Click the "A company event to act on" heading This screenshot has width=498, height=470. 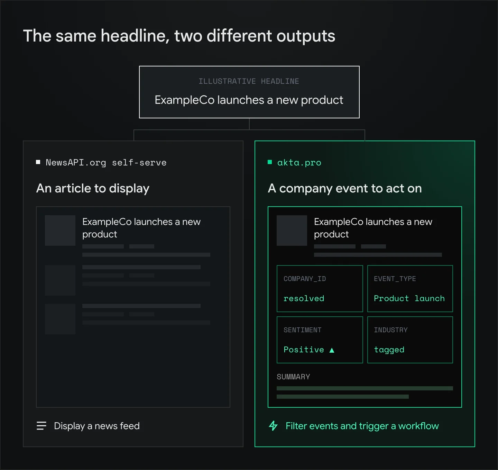click(345, 188)
